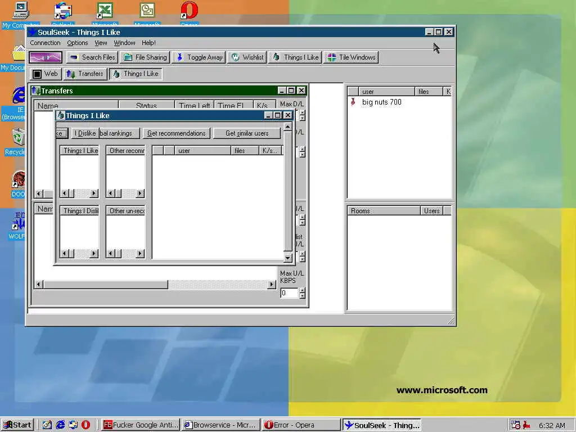
Task: Switch to Things I Like window tab
Action: coord(136,74)
